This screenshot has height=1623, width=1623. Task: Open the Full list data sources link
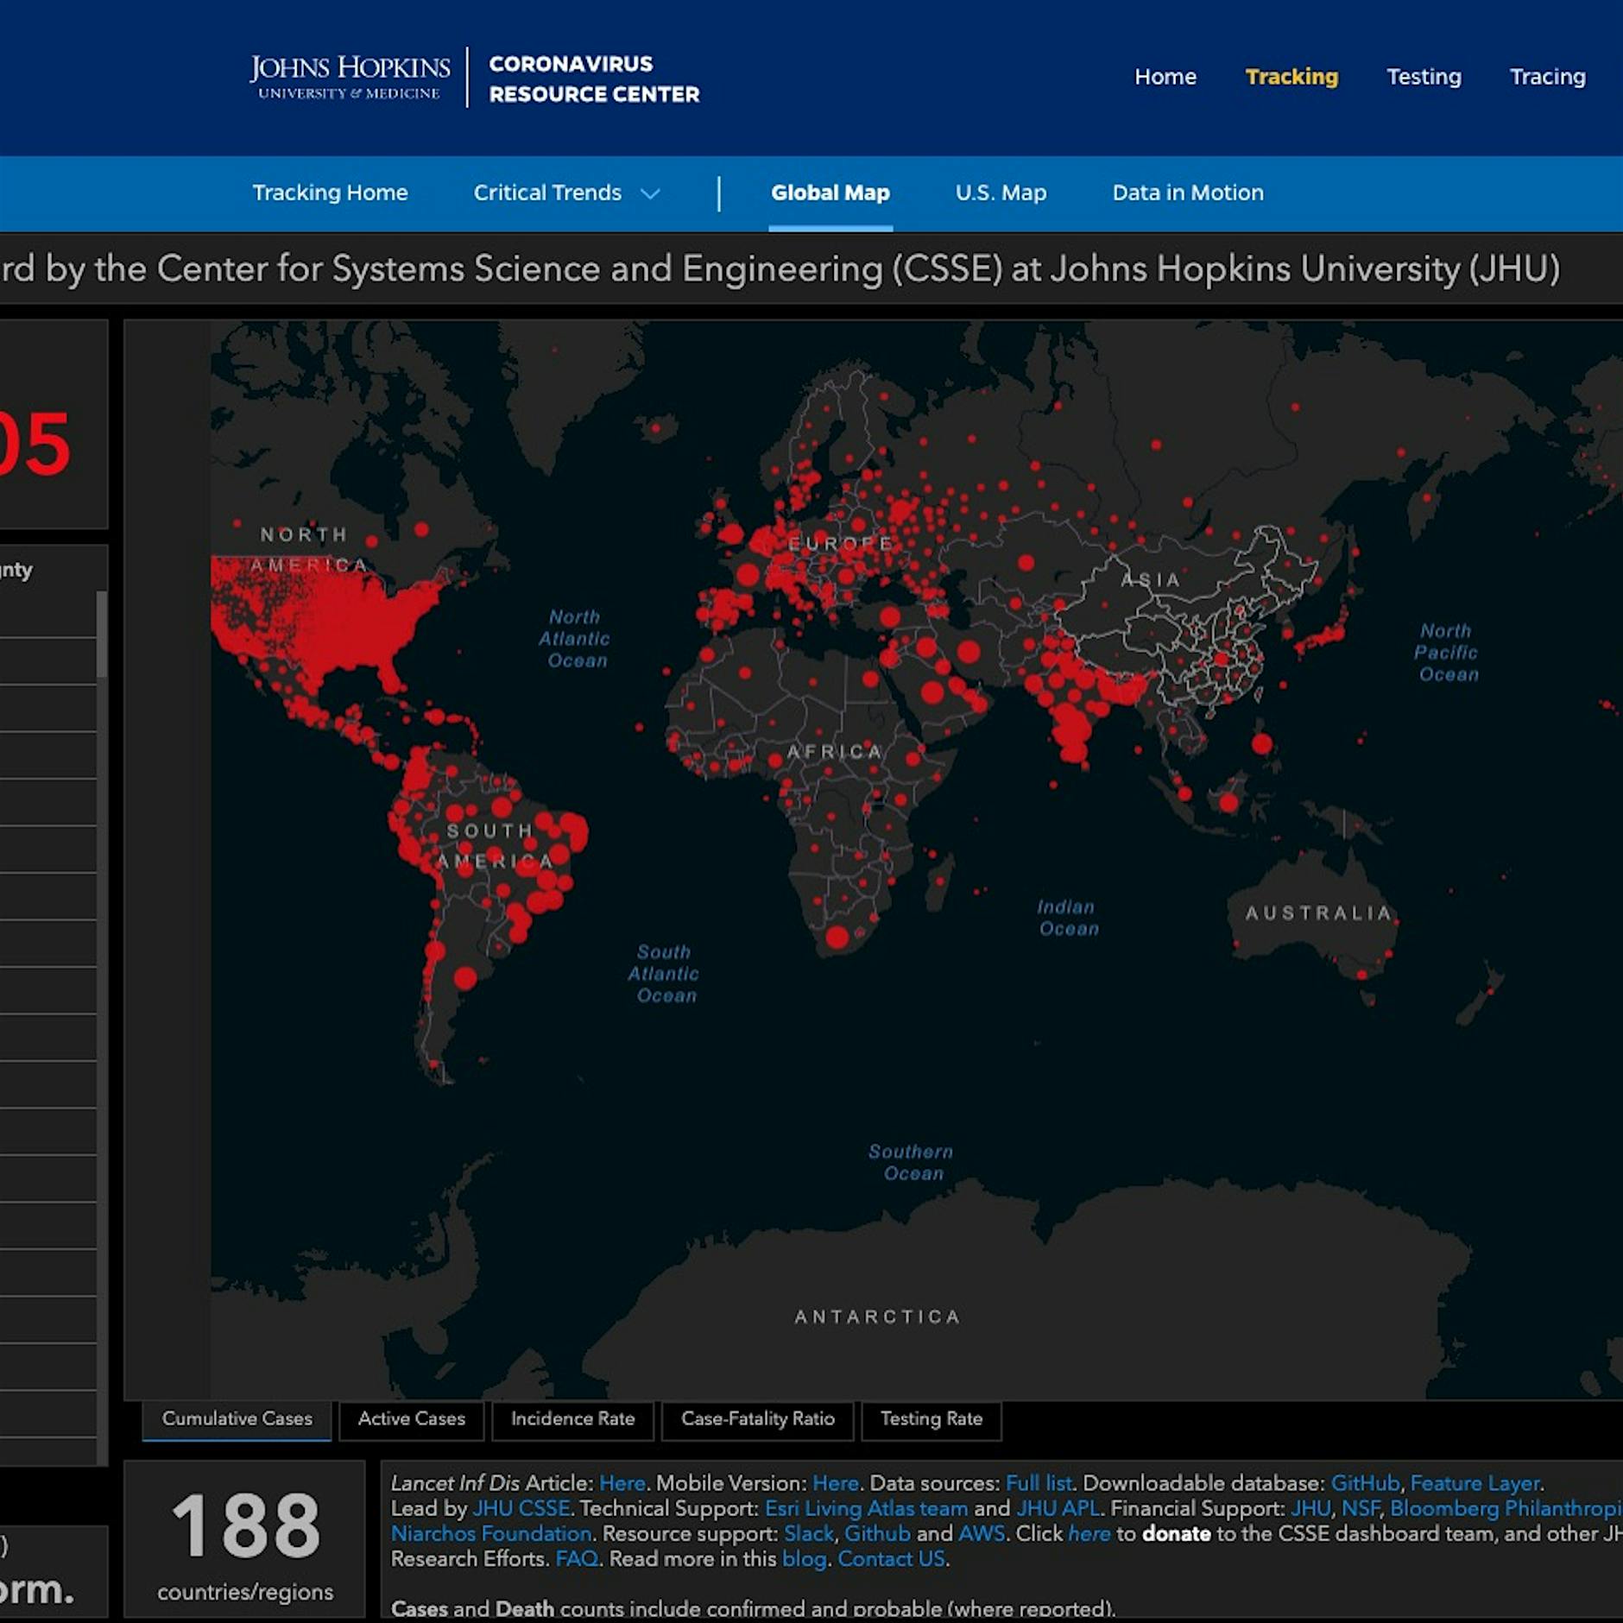tap(1039, 1483)
